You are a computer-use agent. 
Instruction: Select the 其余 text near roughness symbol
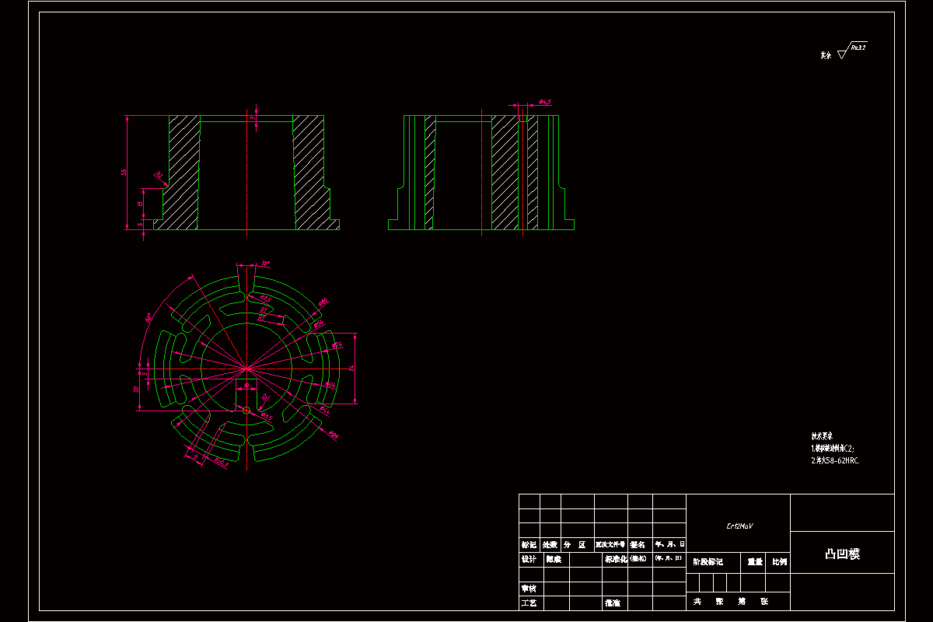826,56
